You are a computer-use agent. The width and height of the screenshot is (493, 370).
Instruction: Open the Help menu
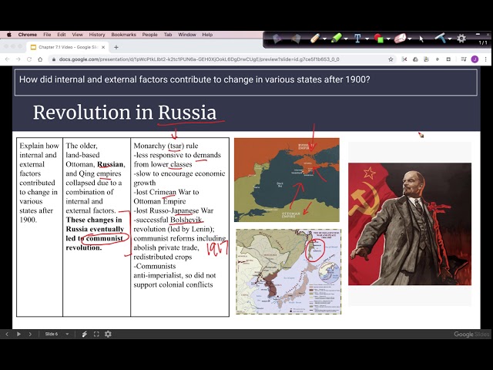tap(207, 35)
